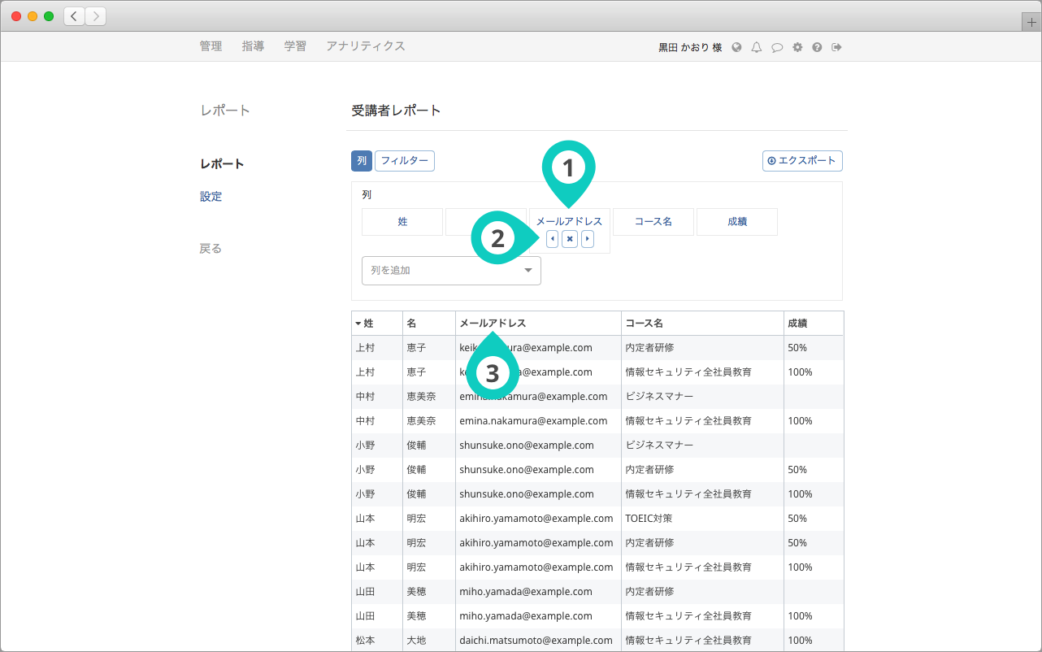Open the settings gear icon

pos(797,47)
